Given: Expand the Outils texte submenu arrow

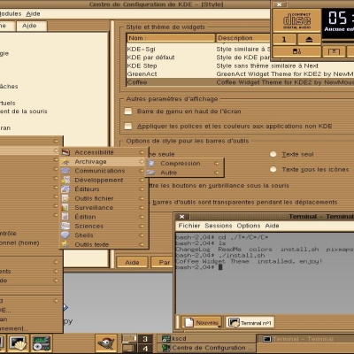Looking at the screenshot, I should (x=142, y=244).
